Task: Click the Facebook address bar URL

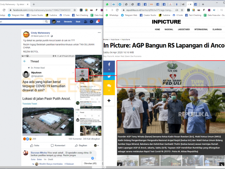Action: (x=41, y=10)
